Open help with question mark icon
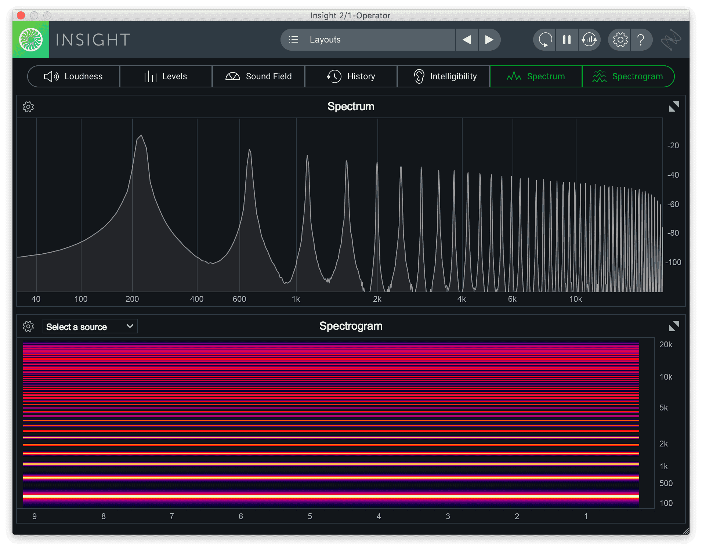 (x=641, y=40)
